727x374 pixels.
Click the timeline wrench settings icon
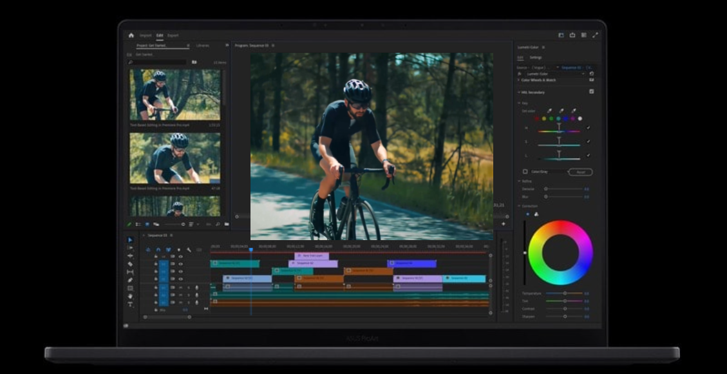click(189, 249)
